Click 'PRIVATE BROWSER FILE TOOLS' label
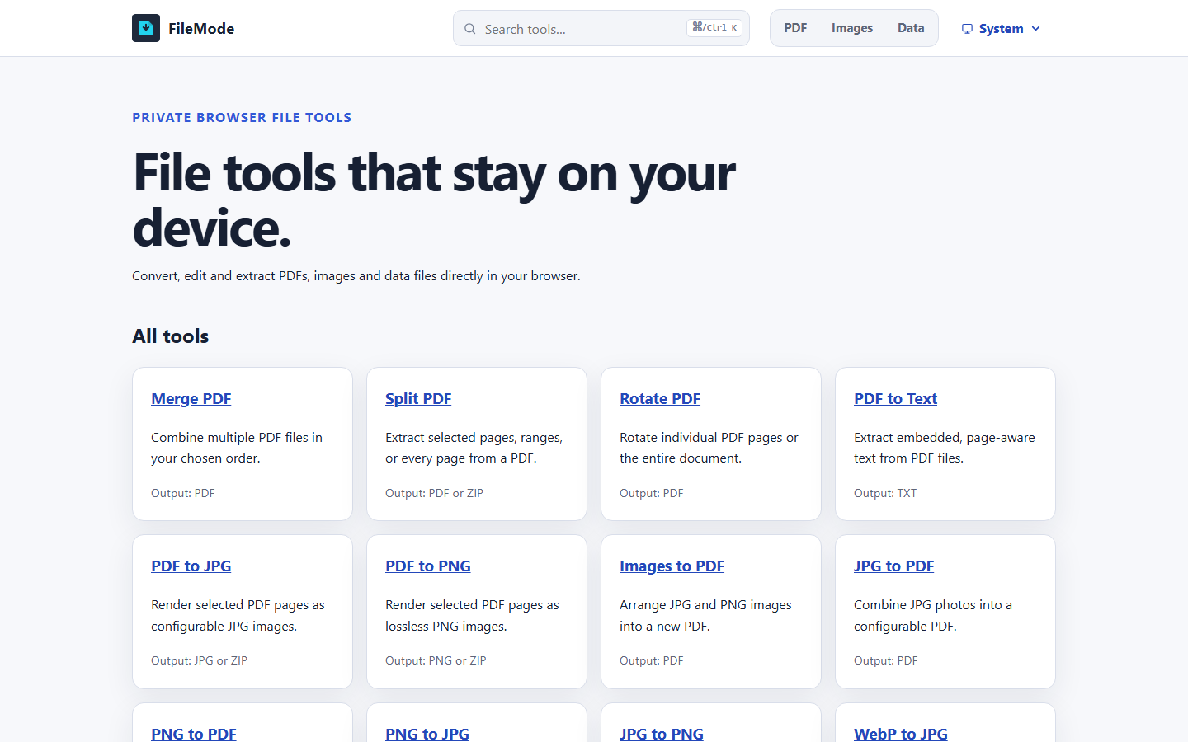Viewport: 1188px width, 742px height. click(242, 117)
